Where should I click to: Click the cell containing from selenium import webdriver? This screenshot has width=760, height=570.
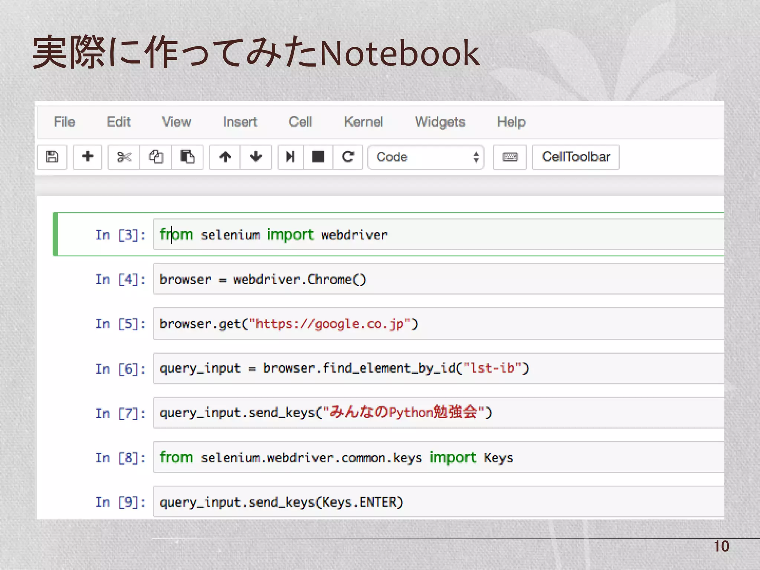[439, 235]
